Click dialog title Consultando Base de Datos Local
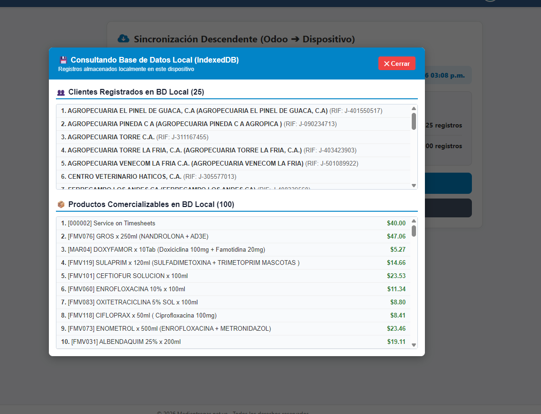The image size is (541, 414). [x=155, y=60]
